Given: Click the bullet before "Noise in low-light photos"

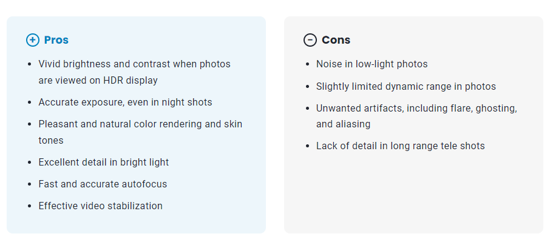Looking at the screenshot, I should (x=307, y=64).
